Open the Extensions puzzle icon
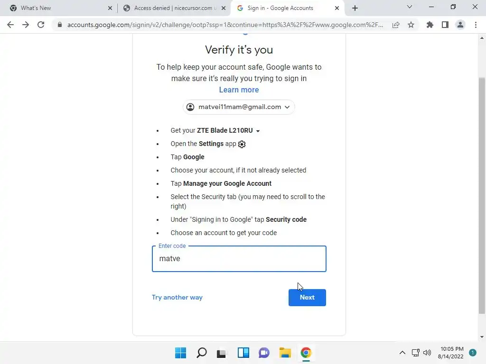Image resolution: width=486 pixels, height=364 pixels. (x=430, y=25)
